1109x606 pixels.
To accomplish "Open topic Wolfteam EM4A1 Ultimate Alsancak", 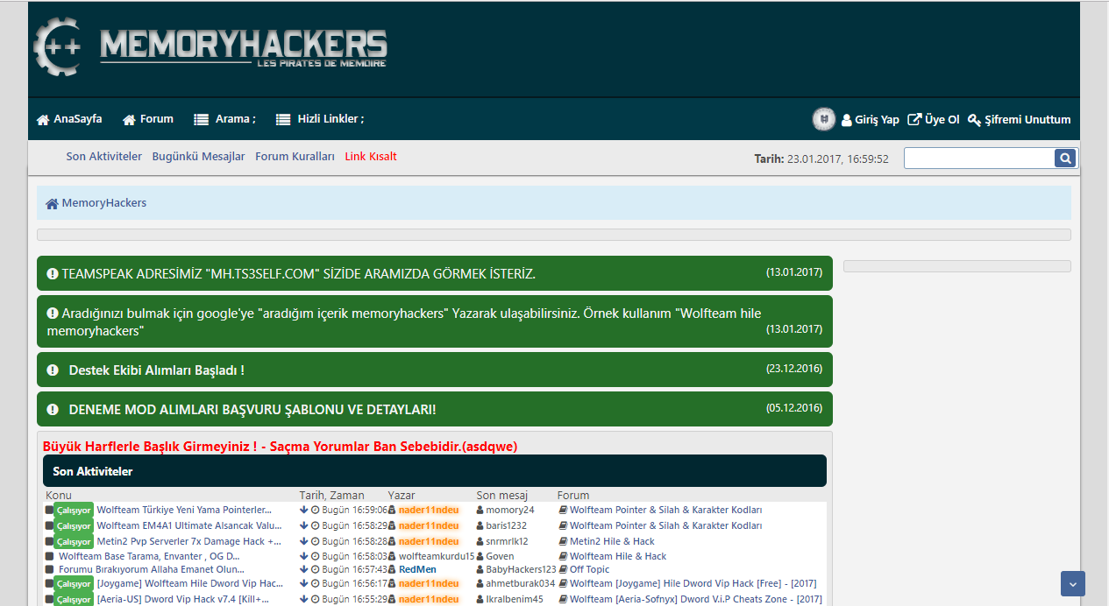I will 189,525.
